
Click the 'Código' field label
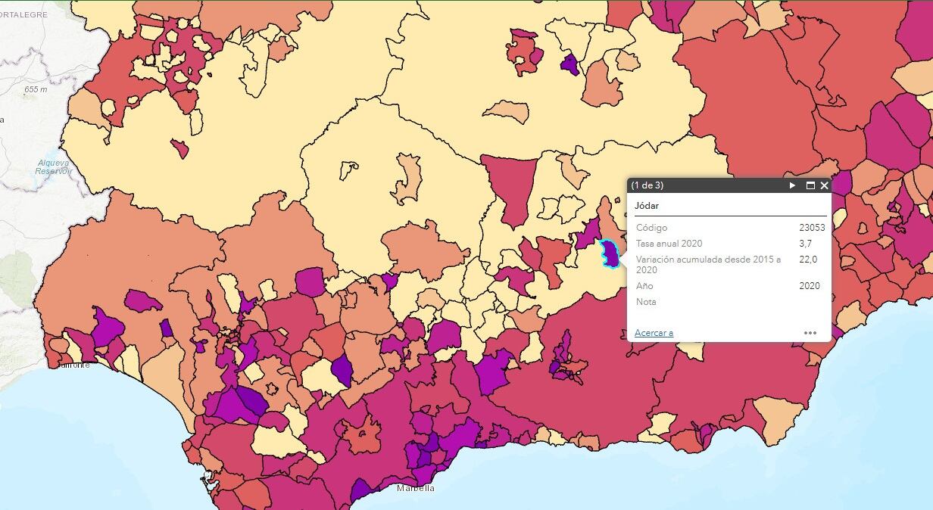[x=651, y=228]
